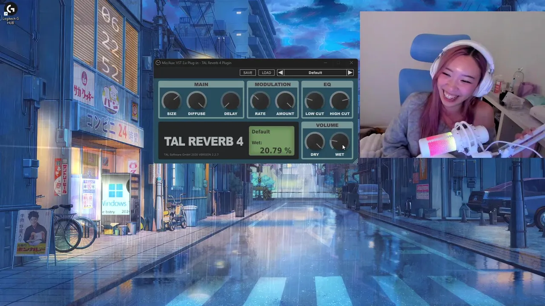Save the current reverb preset
The image size is (545, 306).
[x=248, y=73]
